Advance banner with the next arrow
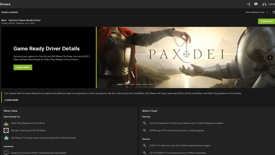Viewport: 275px width, 155px height. coord(270,58)
